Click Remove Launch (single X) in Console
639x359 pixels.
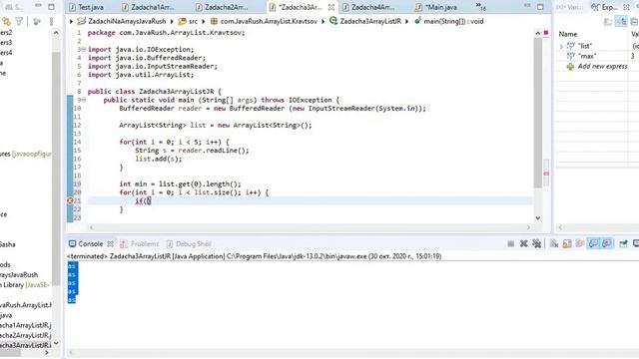pyautogui.click(x=523, y=243)
